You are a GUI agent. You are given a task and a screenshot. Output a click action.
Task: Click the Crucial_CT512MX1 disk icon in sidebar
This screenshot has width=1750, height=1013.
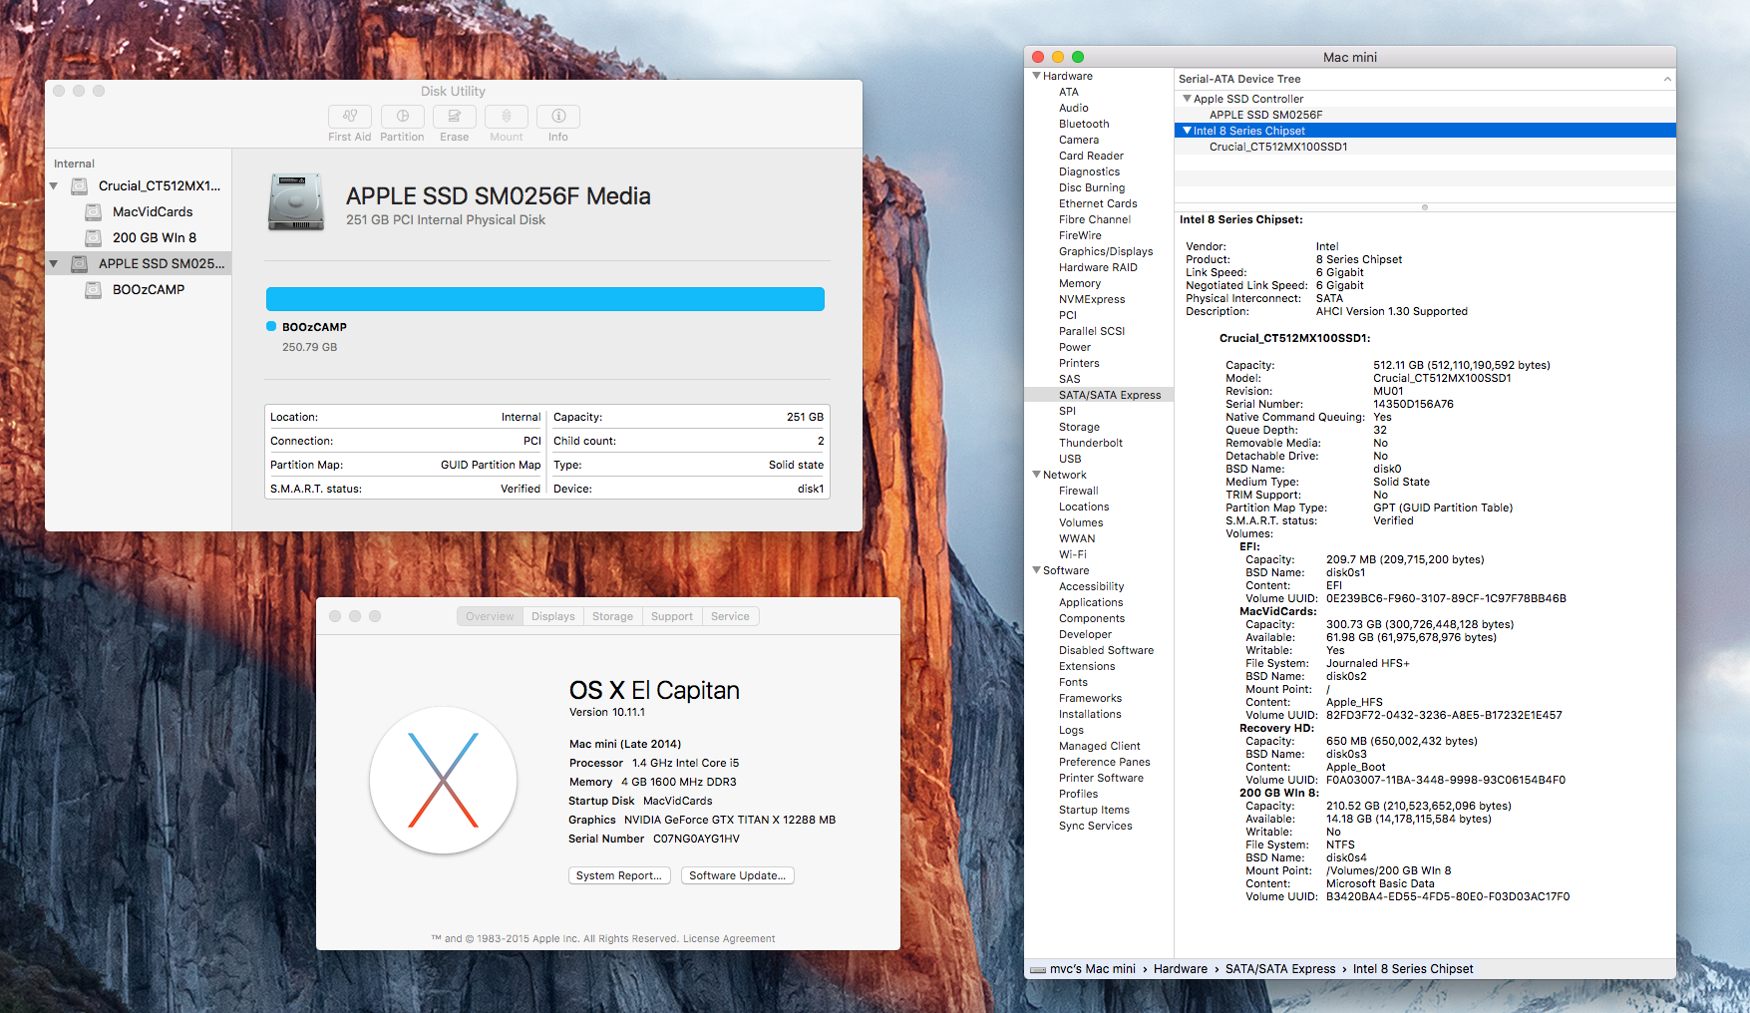click(80, 186)
